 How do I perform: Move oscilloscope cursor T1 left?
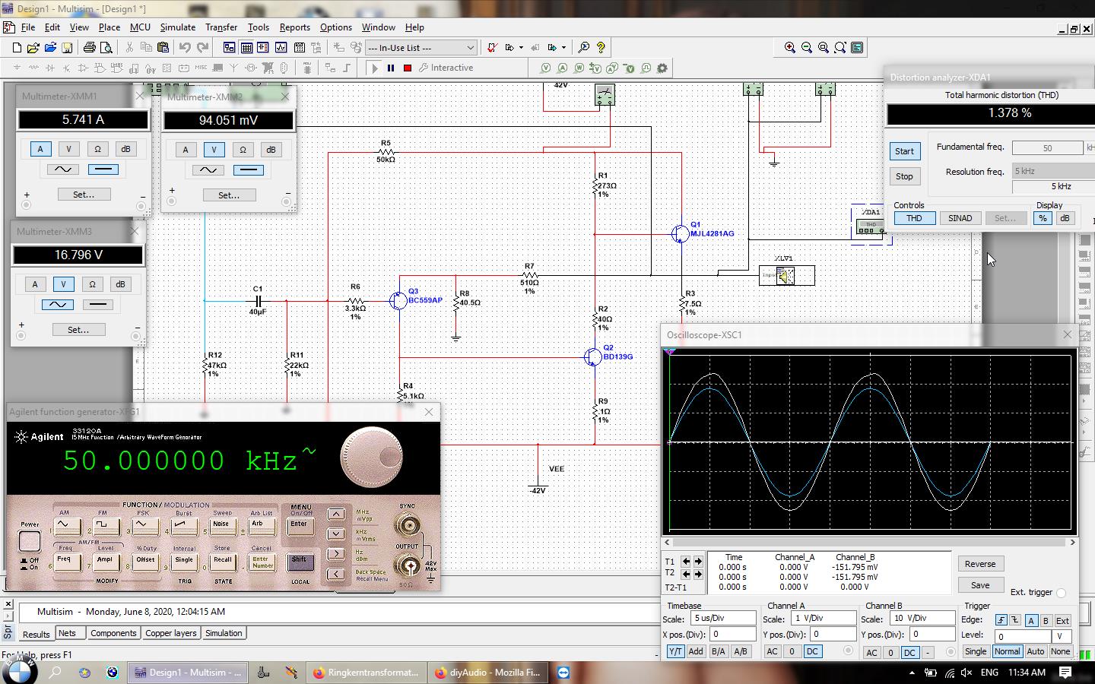pyautogui.click(x=686, y=562)
